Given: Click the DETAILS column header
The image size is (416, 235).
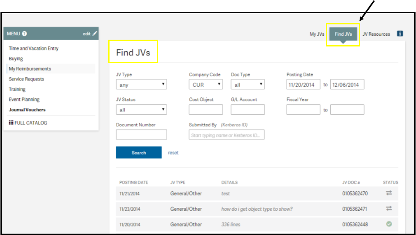Looking at the screenshot, I should click(x=229, y=182).
